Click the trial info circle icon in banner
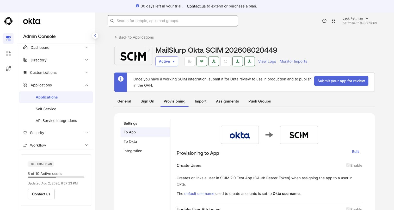Image resolution: width=394 pixels, height=210 pixels. (138, 6)
